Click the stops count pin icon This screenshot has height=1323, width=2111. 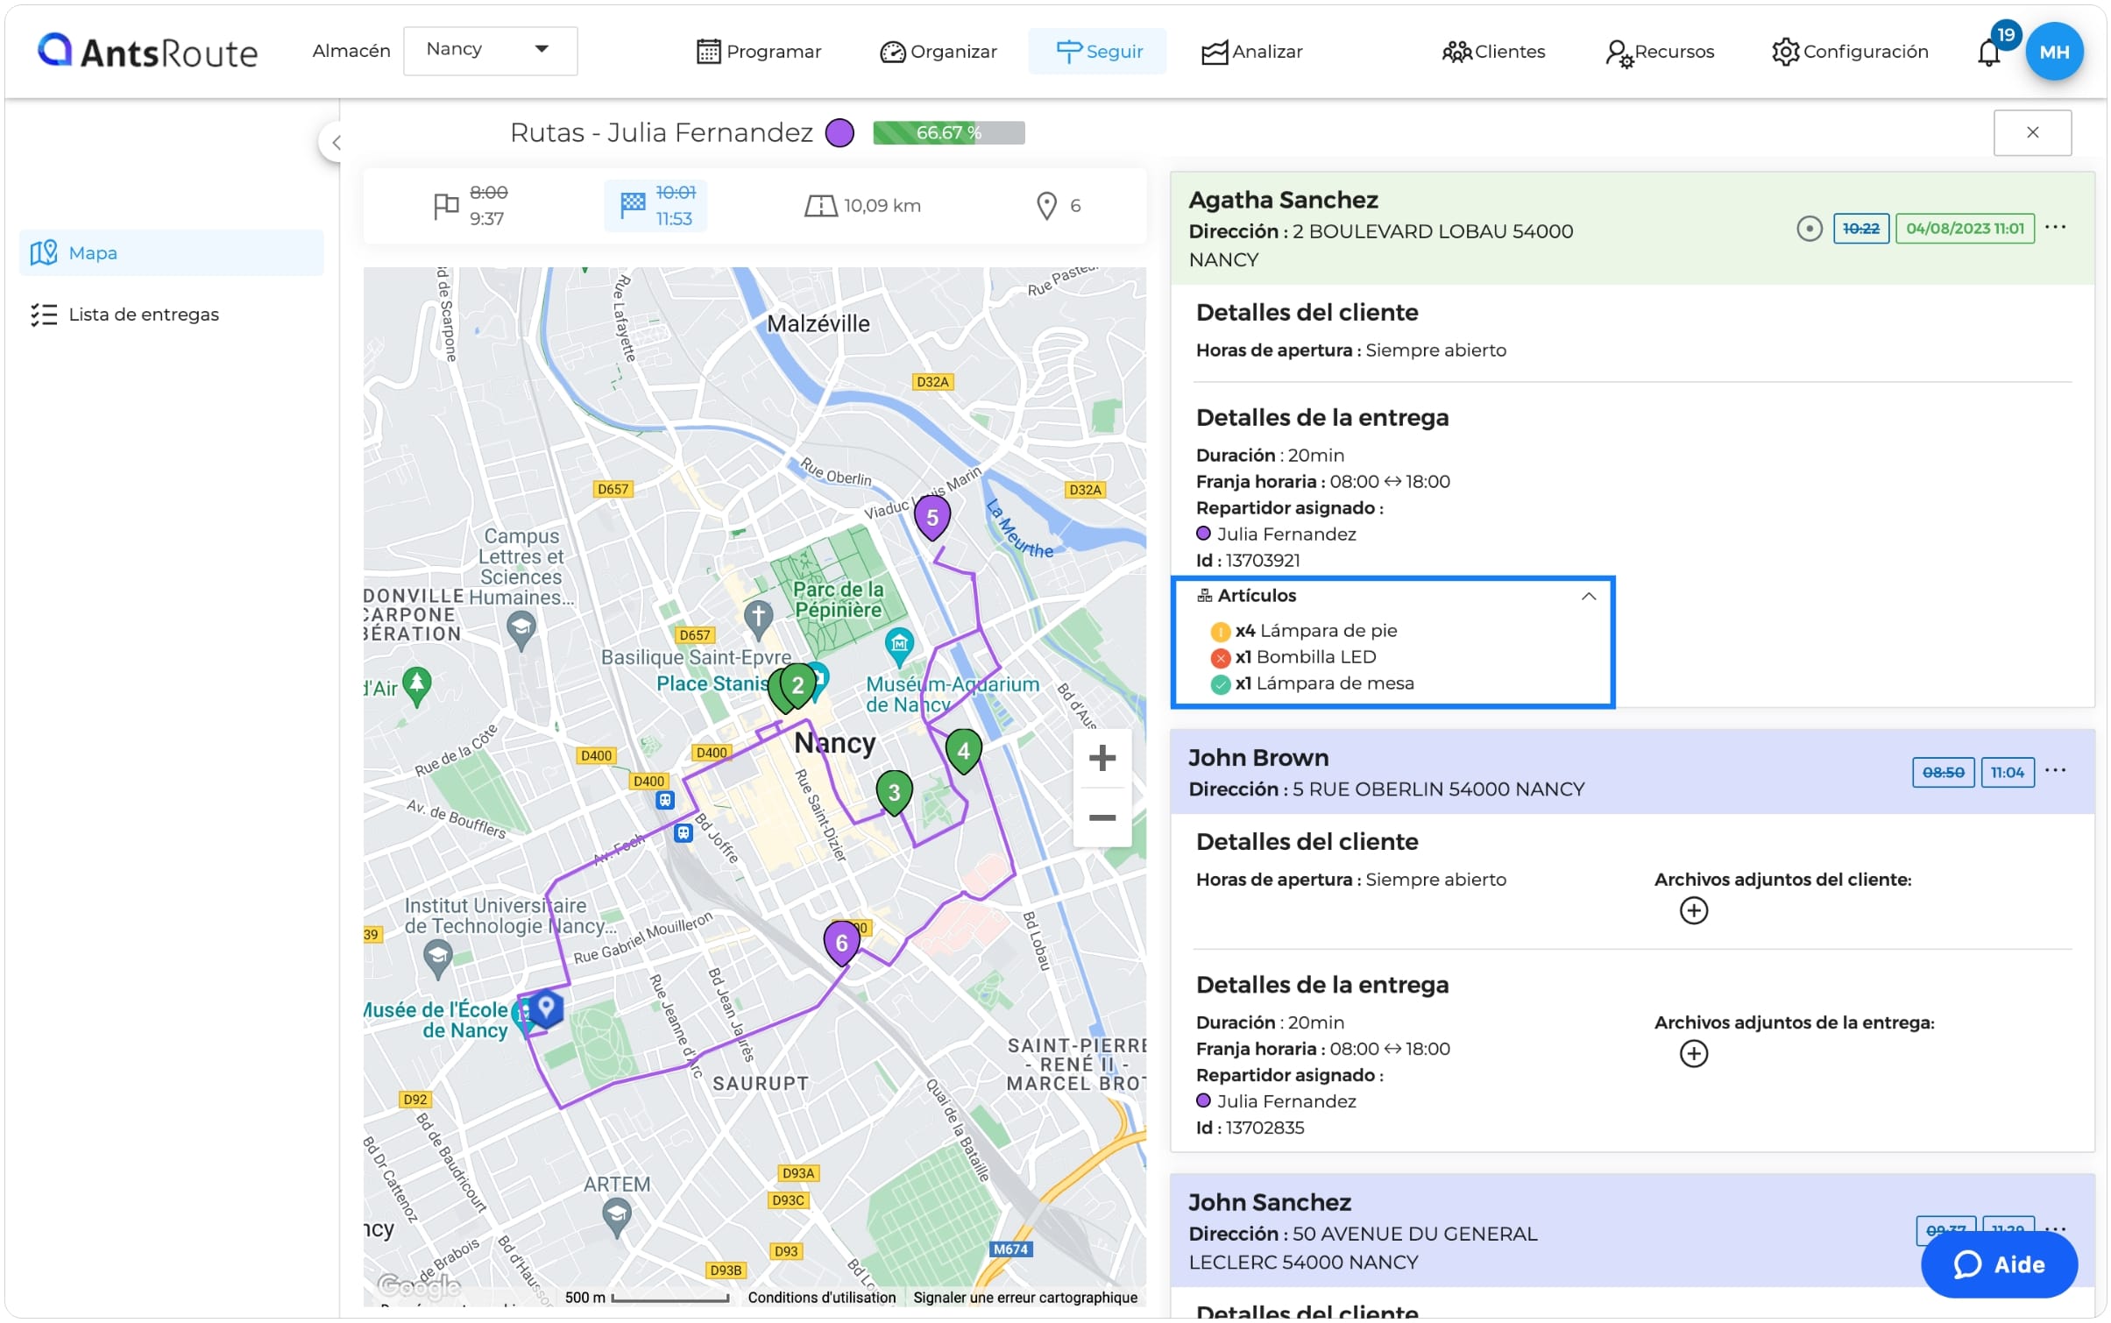1046,206
